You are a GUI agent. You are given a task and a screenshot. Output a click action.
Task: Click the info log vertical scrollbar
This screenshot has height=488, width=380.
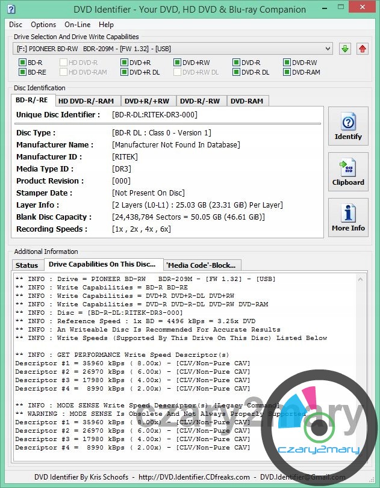click(x=360, y=361)
